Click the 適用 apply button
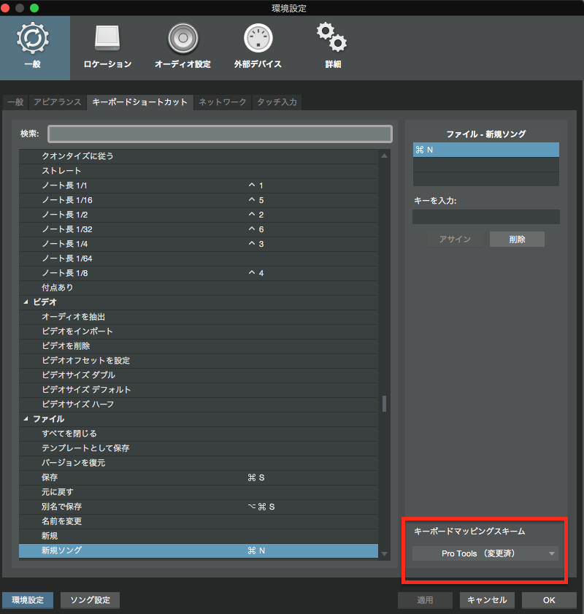 [x=425, y=600]
